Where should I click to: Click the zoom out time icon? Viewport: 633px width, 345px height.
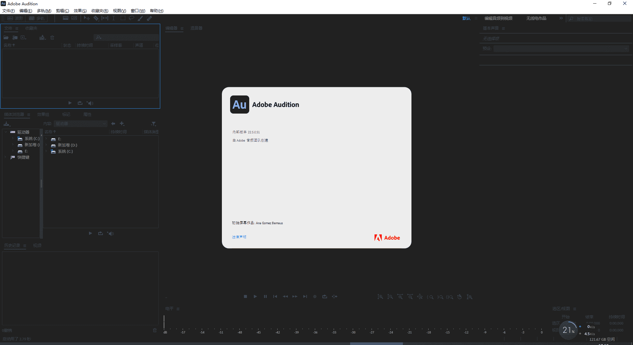(x=410, y=297)
